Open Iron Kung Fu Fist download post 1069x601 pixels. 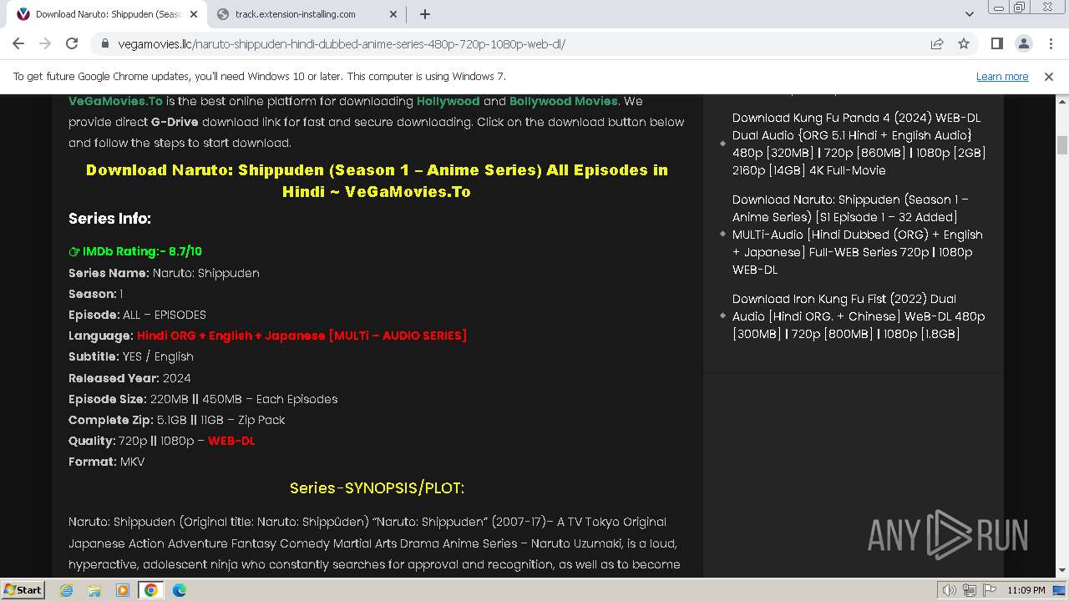pos(859,316)
